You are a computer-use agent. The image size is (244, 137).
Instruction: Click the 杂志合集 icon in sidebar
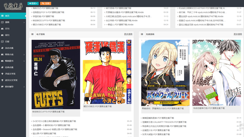2,48
